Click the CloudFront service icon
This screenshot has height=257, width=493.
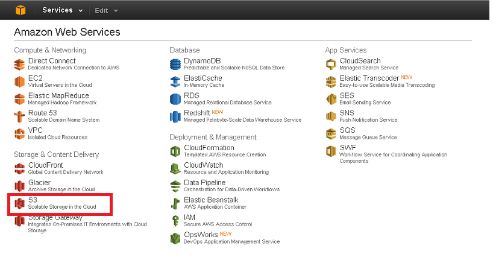click(19, 168)
